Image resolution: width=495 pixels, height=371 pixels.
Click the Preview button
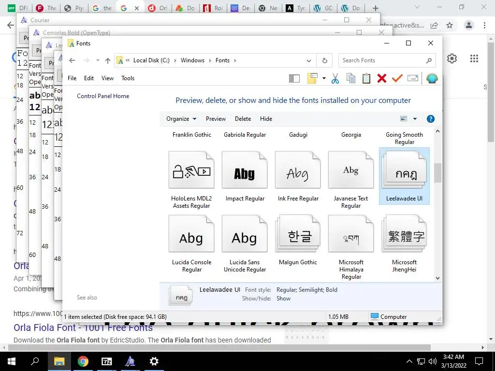216,119
